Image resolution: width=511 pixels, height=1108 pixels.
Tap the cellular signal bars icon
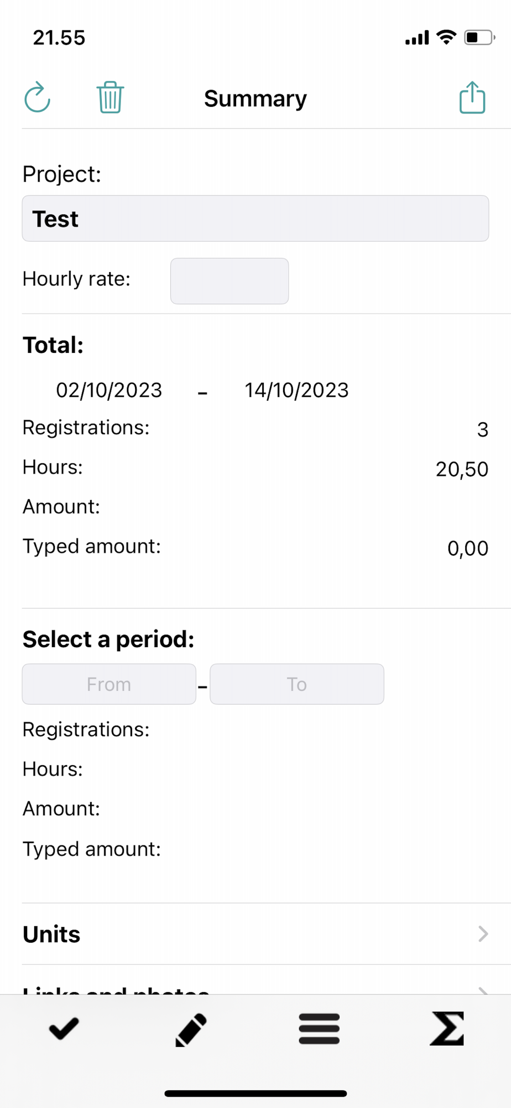[417, 38]
